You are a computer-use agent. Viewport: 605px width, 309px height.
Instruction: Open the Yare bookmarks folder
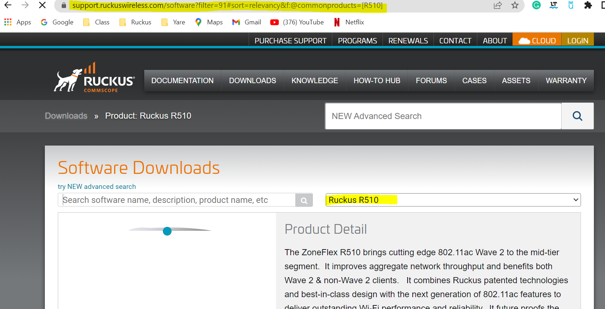click(x=173, y=22)
